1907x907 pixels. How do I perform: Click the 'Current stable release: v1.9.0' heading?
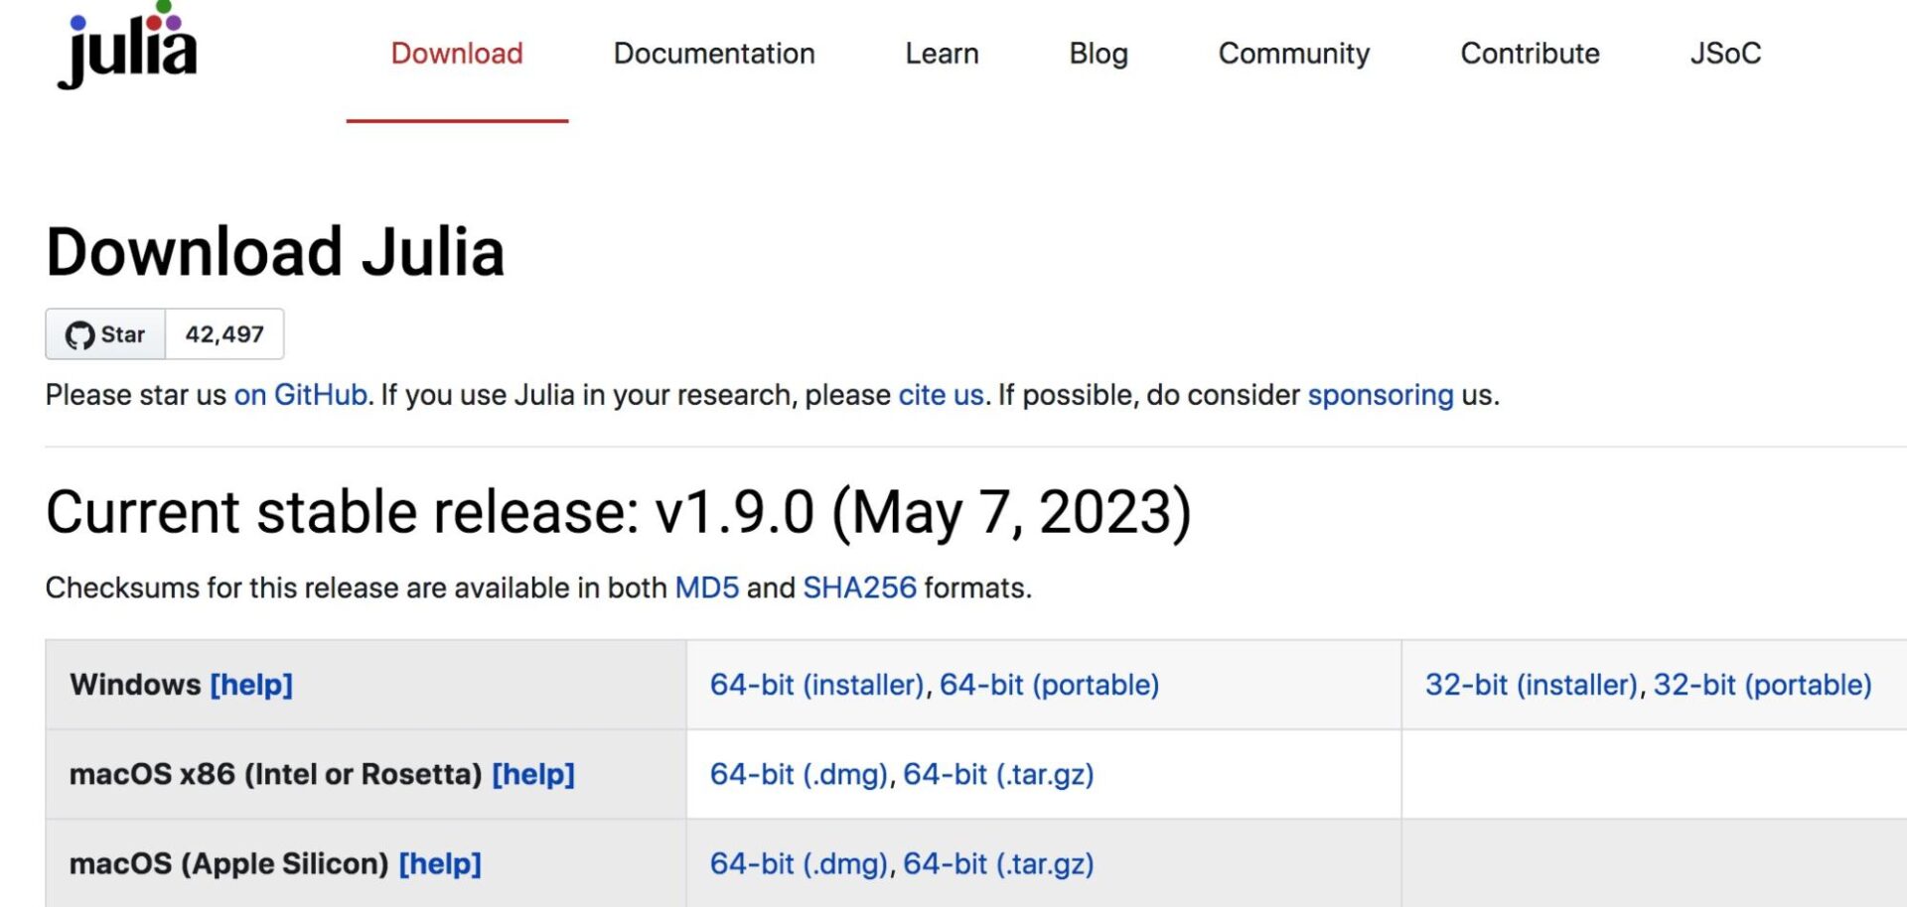click(x=619, y=512)
